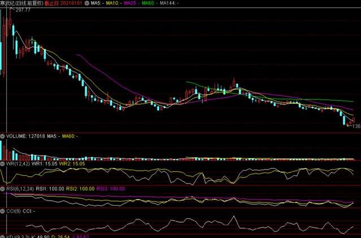Click the MA5 label in volume panel

(x=53, y=136)
